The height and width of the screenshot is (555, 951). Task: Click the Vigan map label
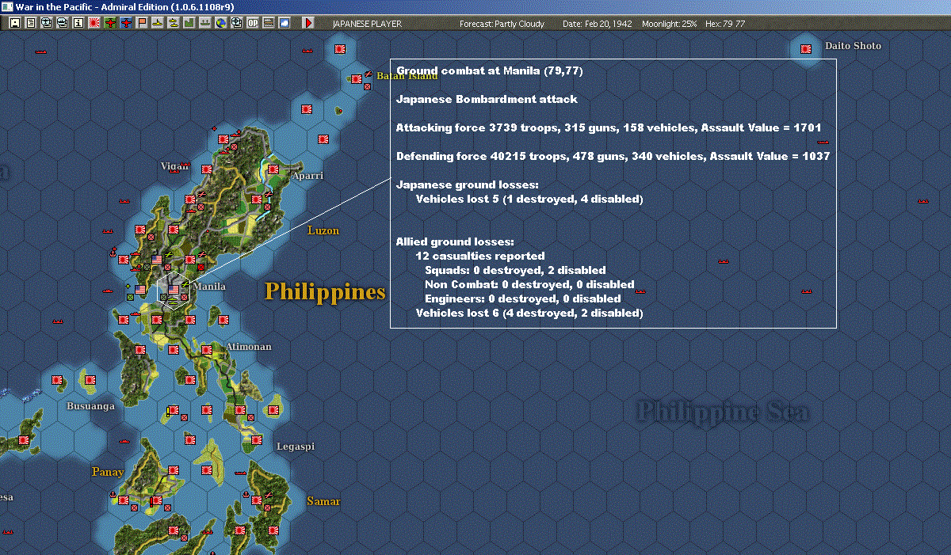(174, 167)
